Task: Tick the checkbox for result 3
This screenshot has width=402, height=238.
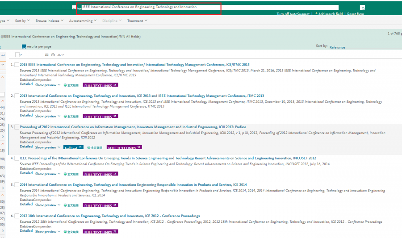Action: click(17, 127)
